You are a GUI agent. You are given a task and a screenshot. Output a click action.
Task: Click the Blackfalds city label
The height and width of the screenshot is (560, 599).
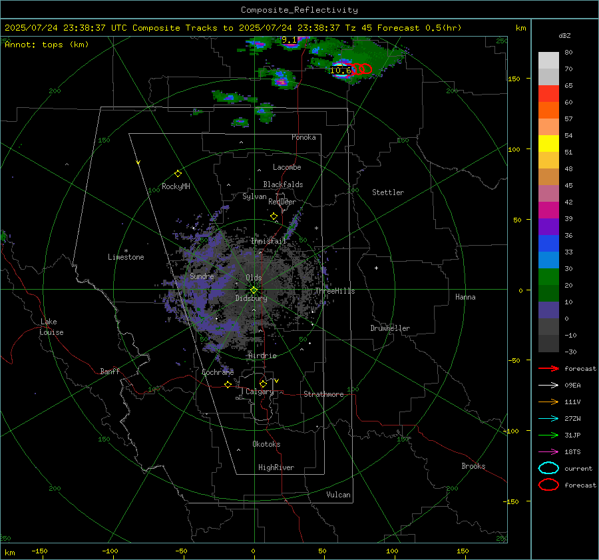[283, 184]
